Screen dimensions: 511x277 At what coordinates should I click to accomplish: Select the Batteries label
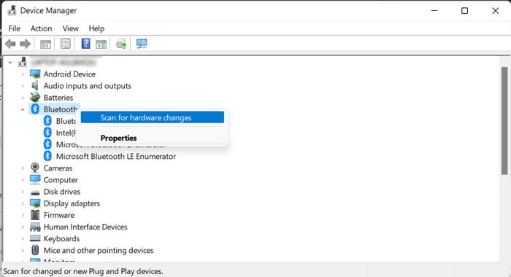point(58,98)
